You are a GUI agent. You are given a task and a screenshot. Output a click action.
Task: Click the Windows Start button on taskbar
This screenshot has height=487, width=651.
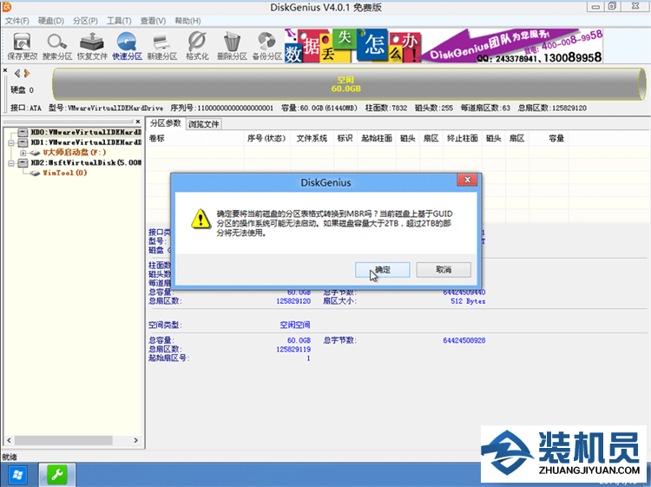tap(17, 475)
